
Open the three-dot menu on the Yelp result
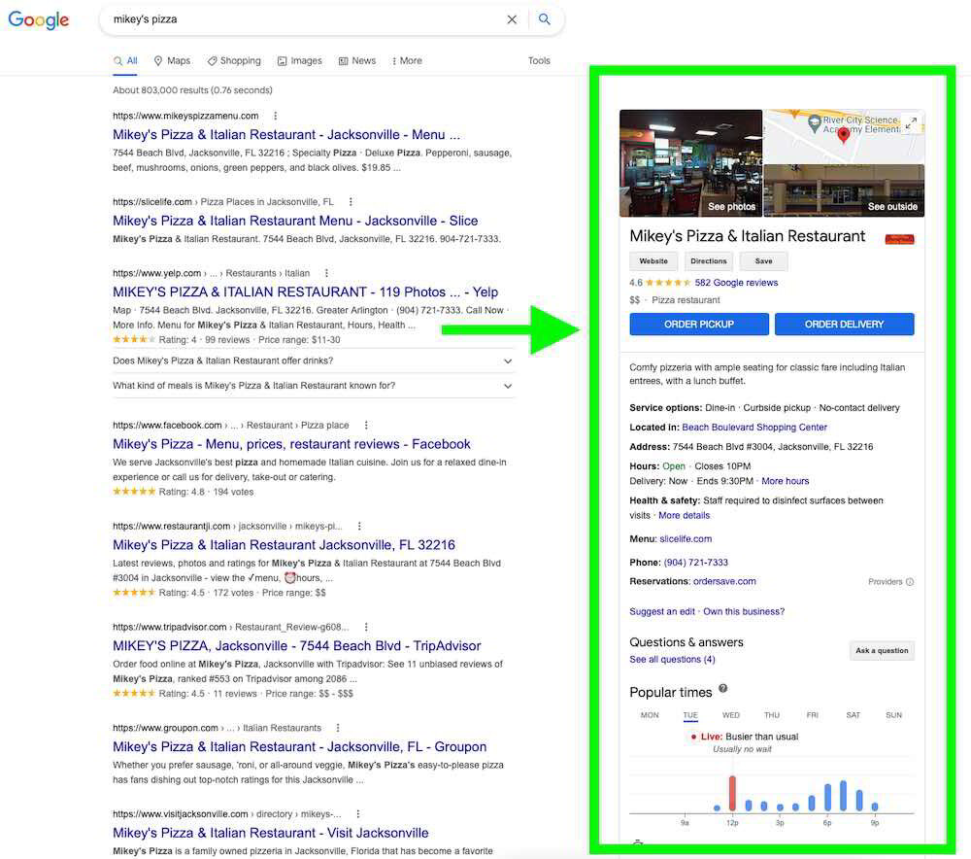[x=326, y=272]
